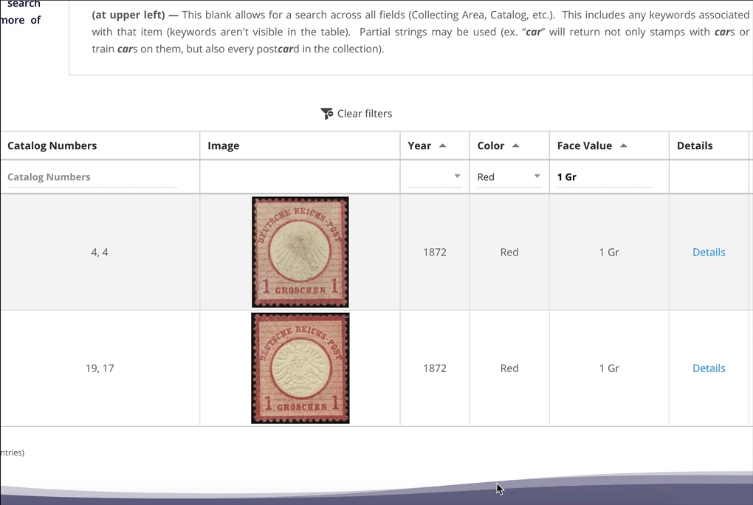The height and width of the screenshot is (505, 753).
Task: Click 1 Gr value in the 19, 17 row
Action: (609, 368)
